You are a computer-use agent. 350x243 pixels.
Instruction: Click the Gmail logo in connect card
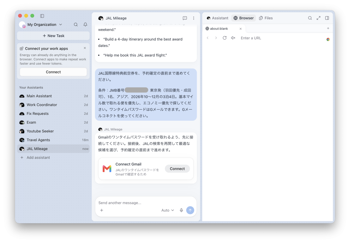(107, 169)
